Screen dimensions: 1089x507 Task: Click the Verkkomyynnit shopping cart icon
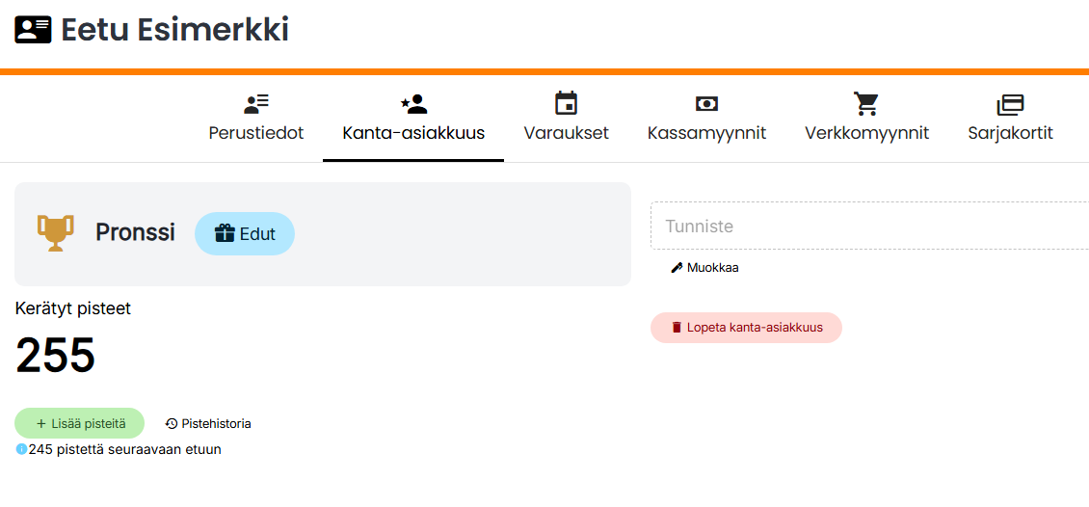point(866,103)
